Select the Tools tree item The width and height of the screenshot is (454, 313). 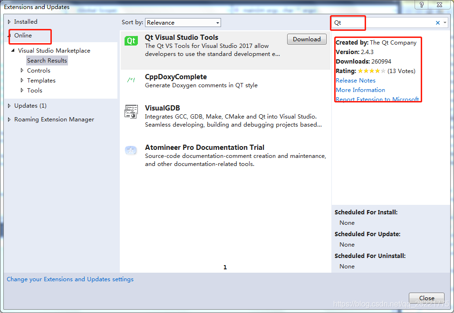[34, 91]
